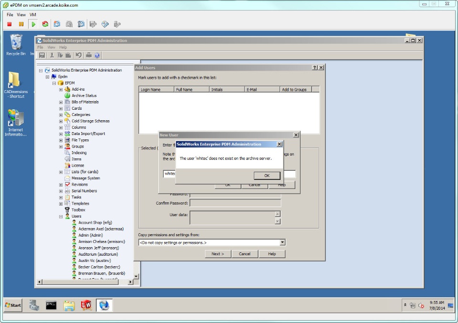Collapse the EPDM vault node

coord(54,83)
